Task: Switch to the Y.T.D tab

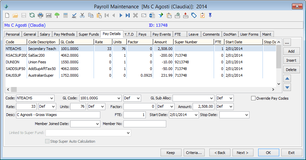Action: pos(129,34)
